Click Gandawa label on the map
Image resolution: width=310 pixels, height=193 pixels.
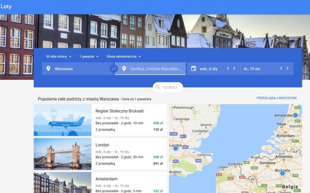pyautogui.click(x=267, y=163)
